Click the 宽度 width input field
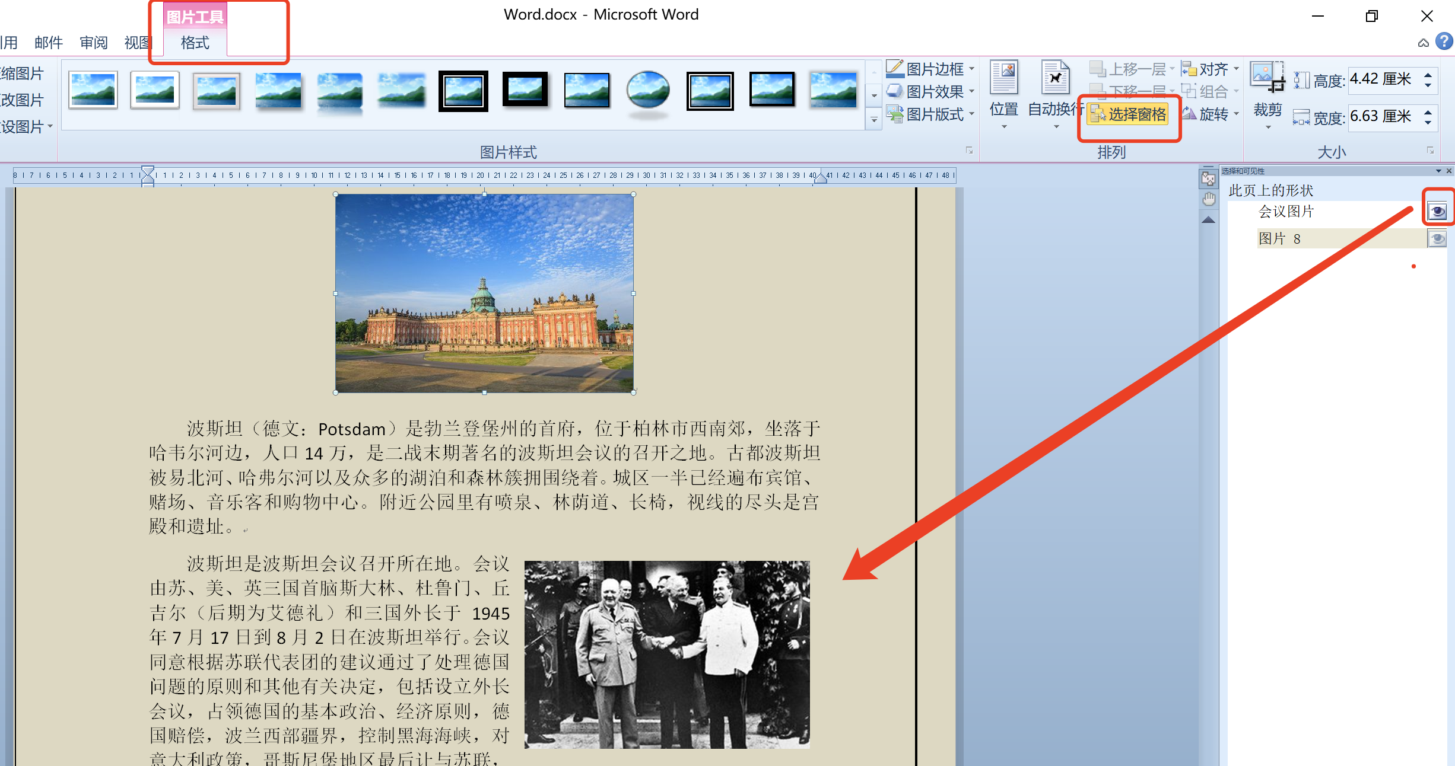Image resolution: width=1455 pixels, height=766 pixels. [x=1380, y=116]
